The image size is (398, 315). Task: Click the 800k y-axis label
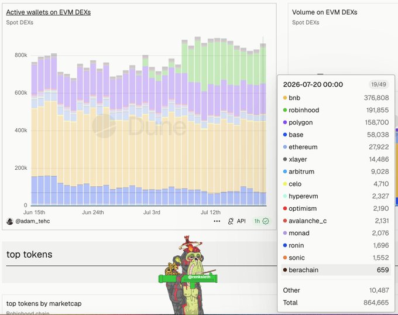click(x=21, y=56)
